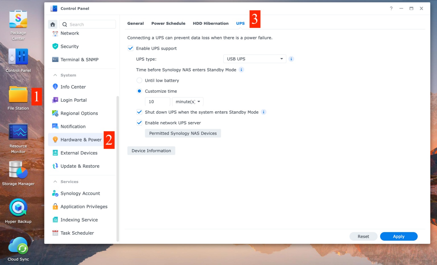Go to Control Panel home icon
The image size is (437, 265).
coord(53,24)
